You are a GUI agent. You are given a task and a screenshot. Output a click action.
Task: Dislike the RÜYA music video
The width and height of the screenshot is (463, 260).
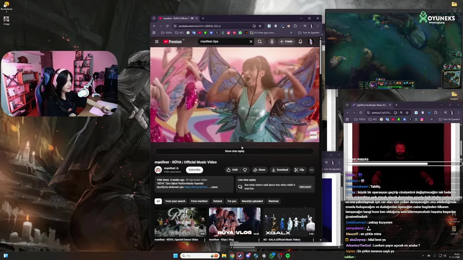[x=245, y=170]
